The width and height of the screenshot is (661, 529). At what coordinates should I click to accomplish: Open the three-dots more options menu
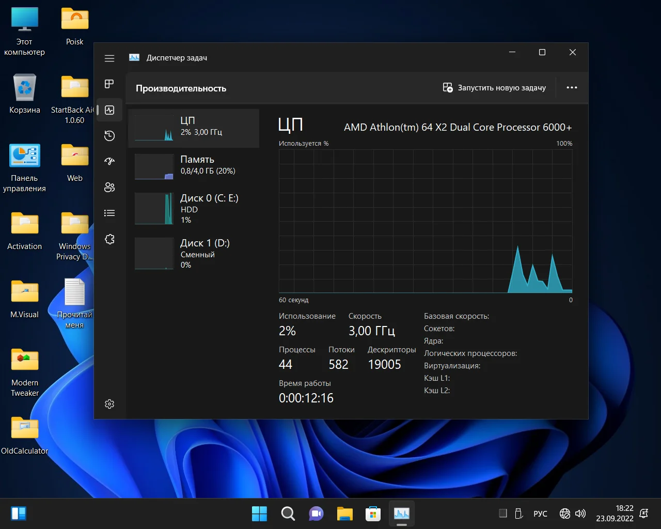pyautogui.click(x=572, y=88)
